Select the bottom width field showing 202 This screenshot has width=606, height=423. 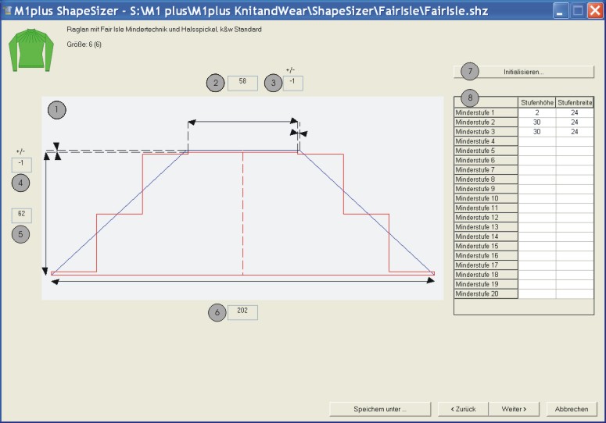(x=242, y=311)
